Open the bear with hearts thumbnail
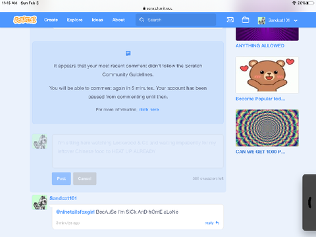Screen dimensions: 316x237 pos(267,75)
